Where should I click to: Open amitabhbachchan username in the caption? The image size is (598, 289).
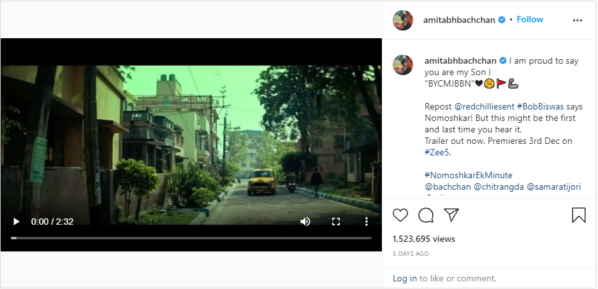pos(460,61)
